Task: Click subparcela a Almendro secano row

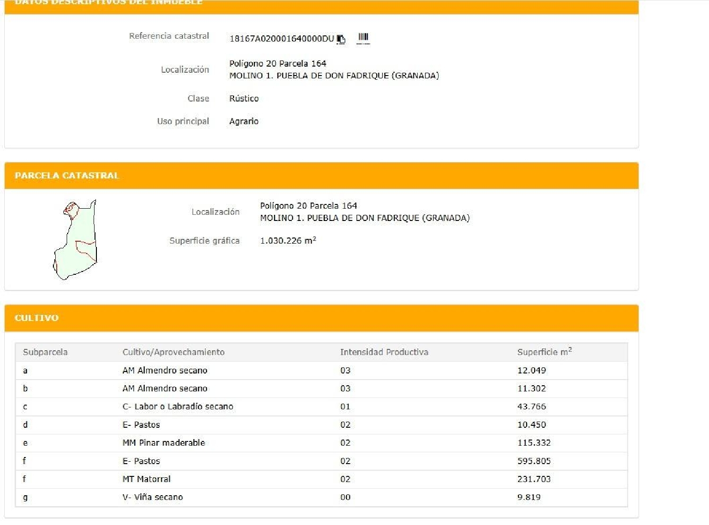Action: [164, 371]
